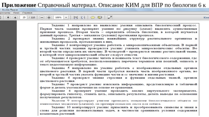
Task: Select the highlight text tool
Action: (100, 18)
